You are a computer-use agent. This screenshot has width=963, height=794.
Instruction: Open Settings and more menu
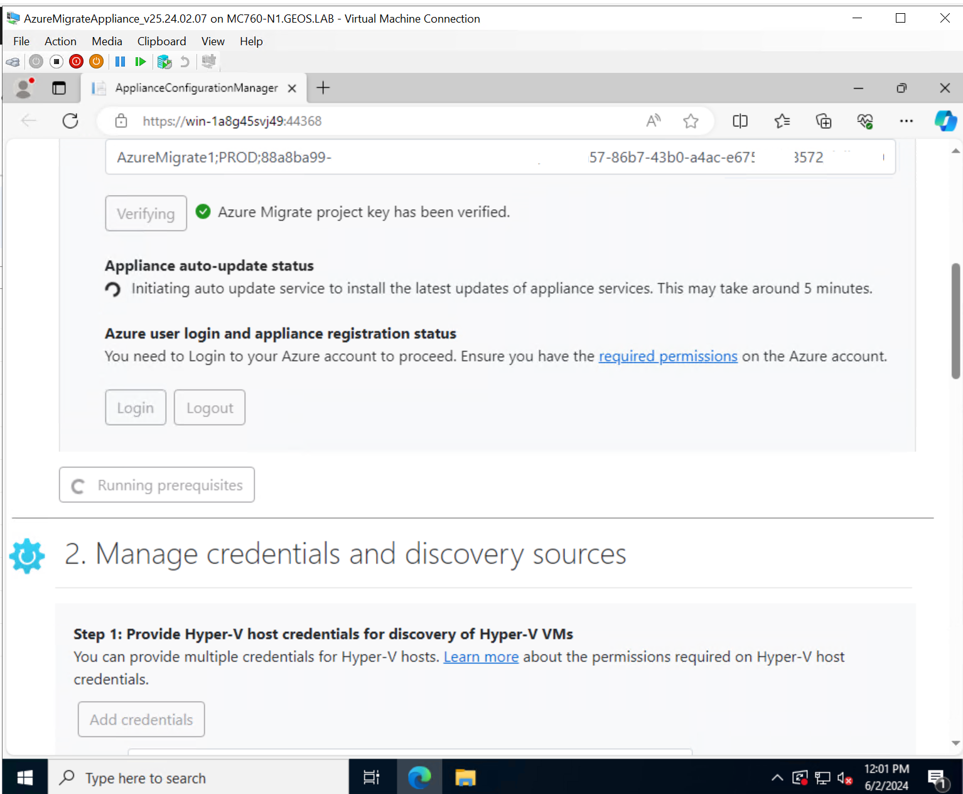pos(907,121)
